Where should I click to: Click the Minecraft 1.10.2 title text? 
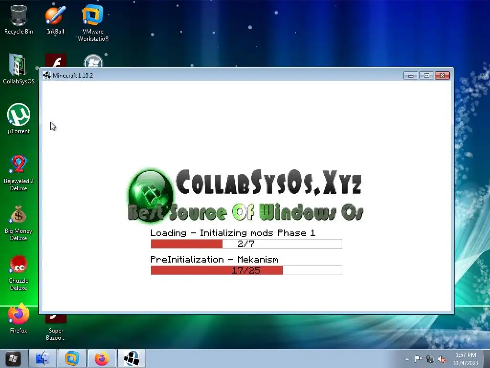[x=73, y=75]
